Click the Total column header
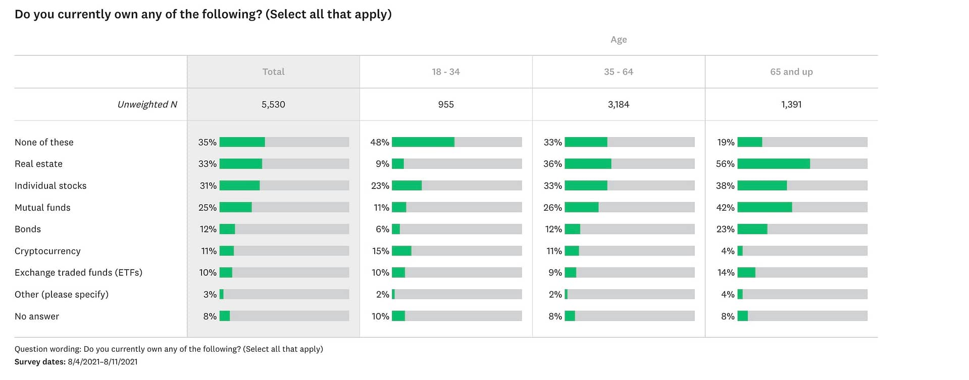 tap(273, 72)
